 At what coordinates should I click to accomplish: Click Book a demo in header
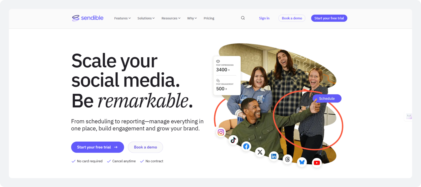[292, 18]
